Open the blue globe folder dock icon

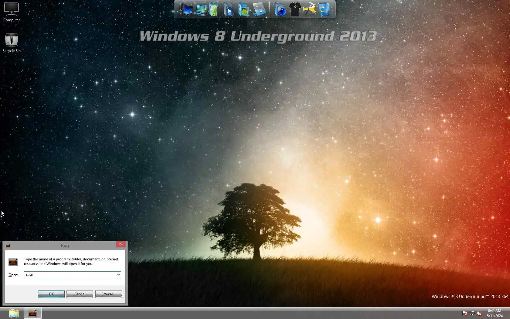pos(280,9)
